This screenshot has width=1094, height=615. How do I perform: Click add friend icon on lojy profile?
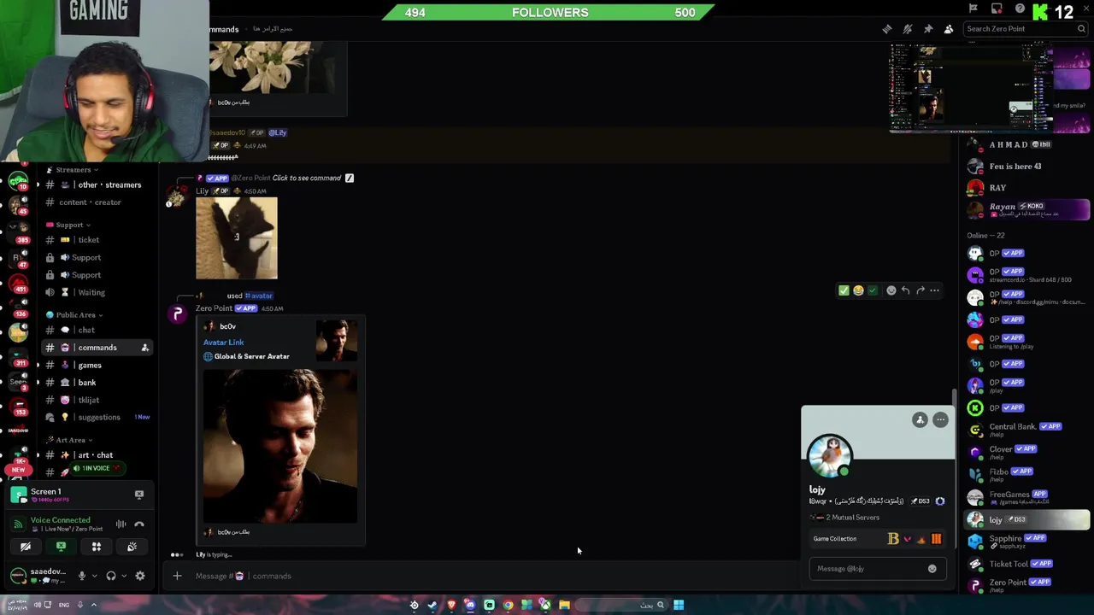tap(920, 419)
